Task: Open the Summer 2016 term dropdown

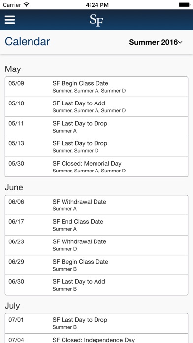Action: point(156,42)
